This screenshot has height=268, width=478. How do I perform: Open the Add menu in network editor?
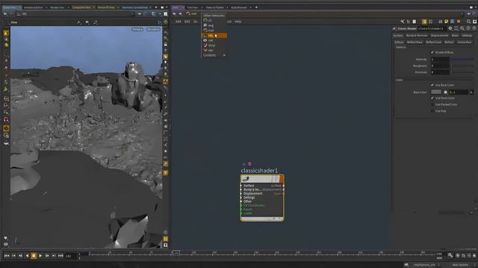[179, 22]
